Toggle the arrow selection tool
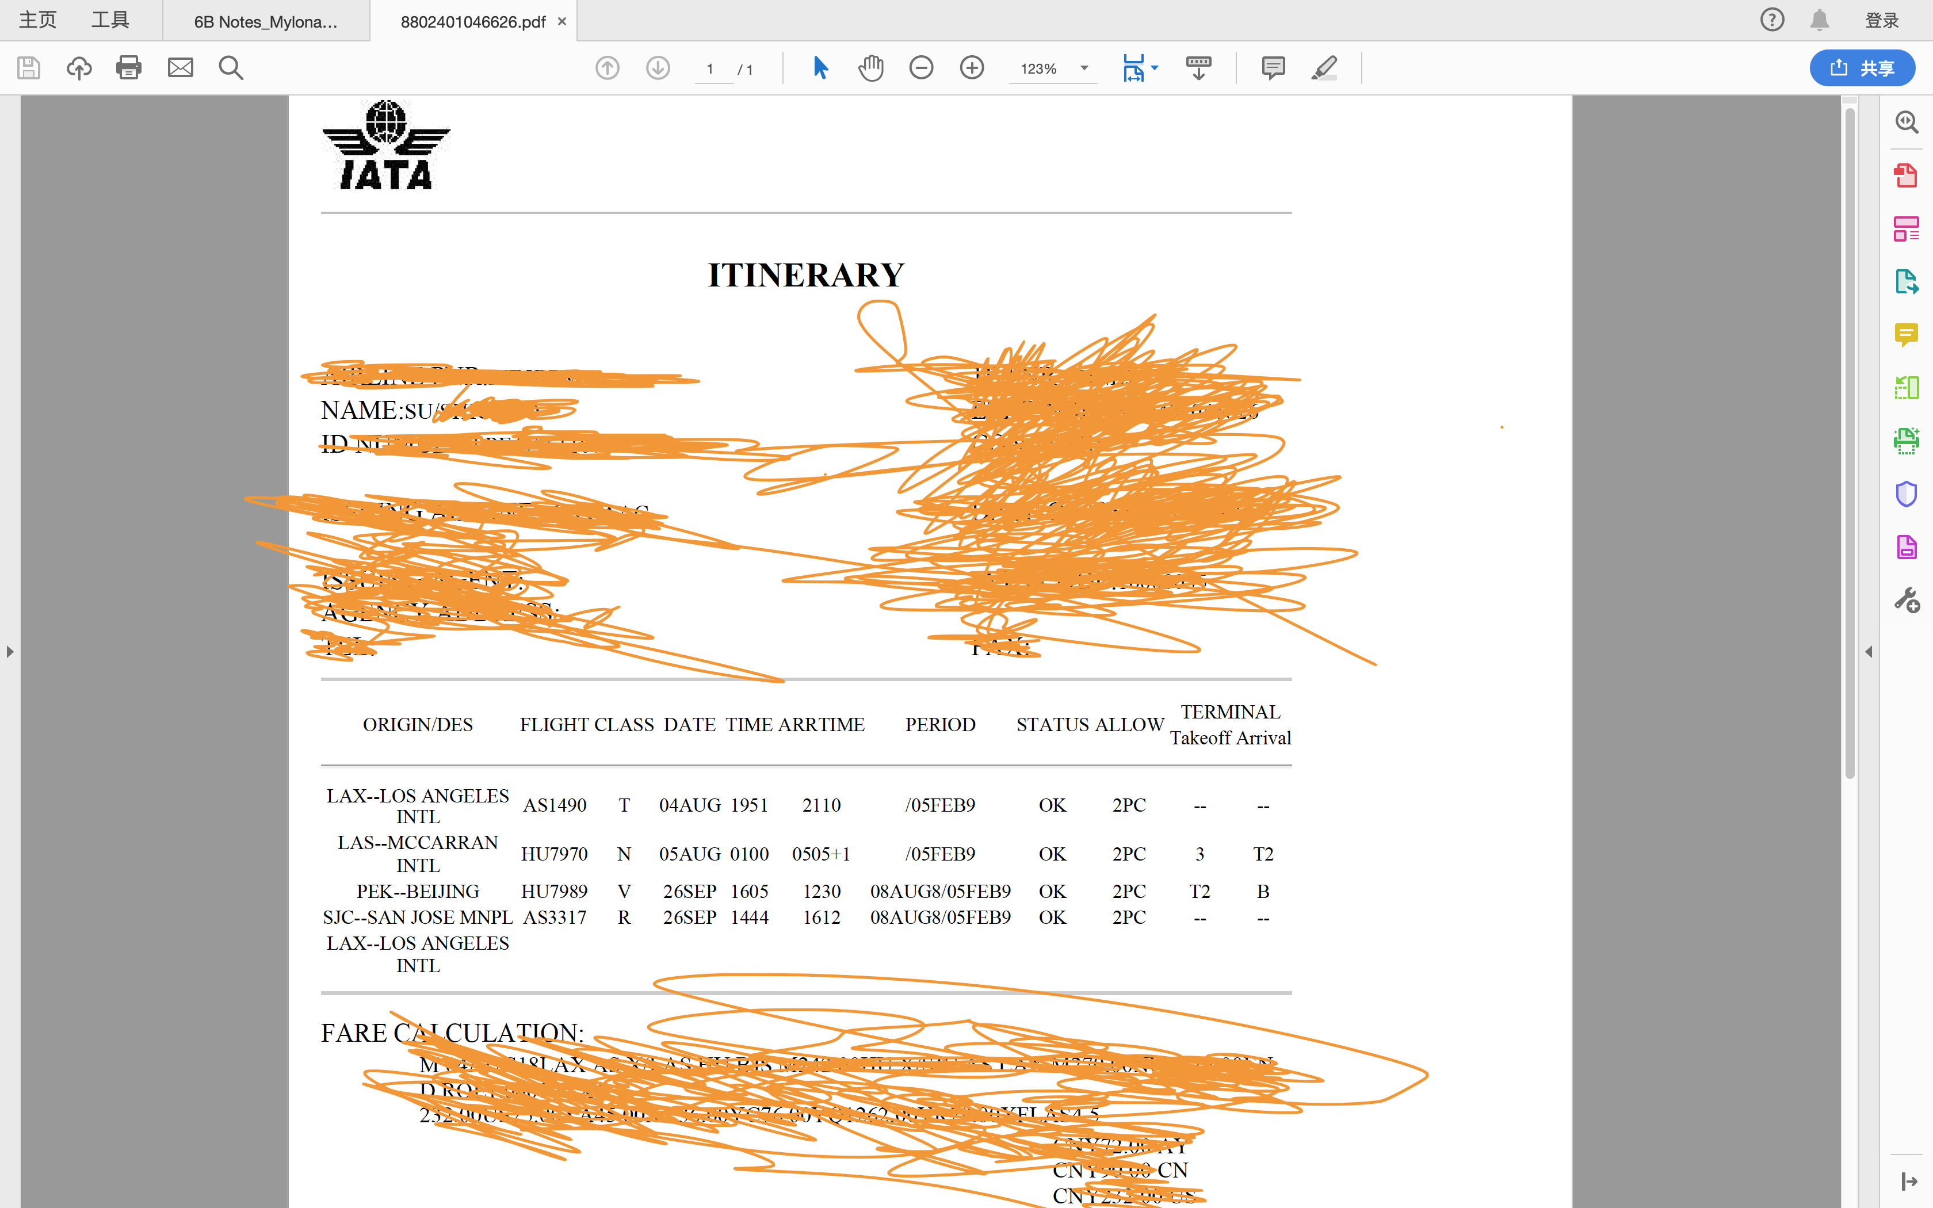 click(820, 68)
